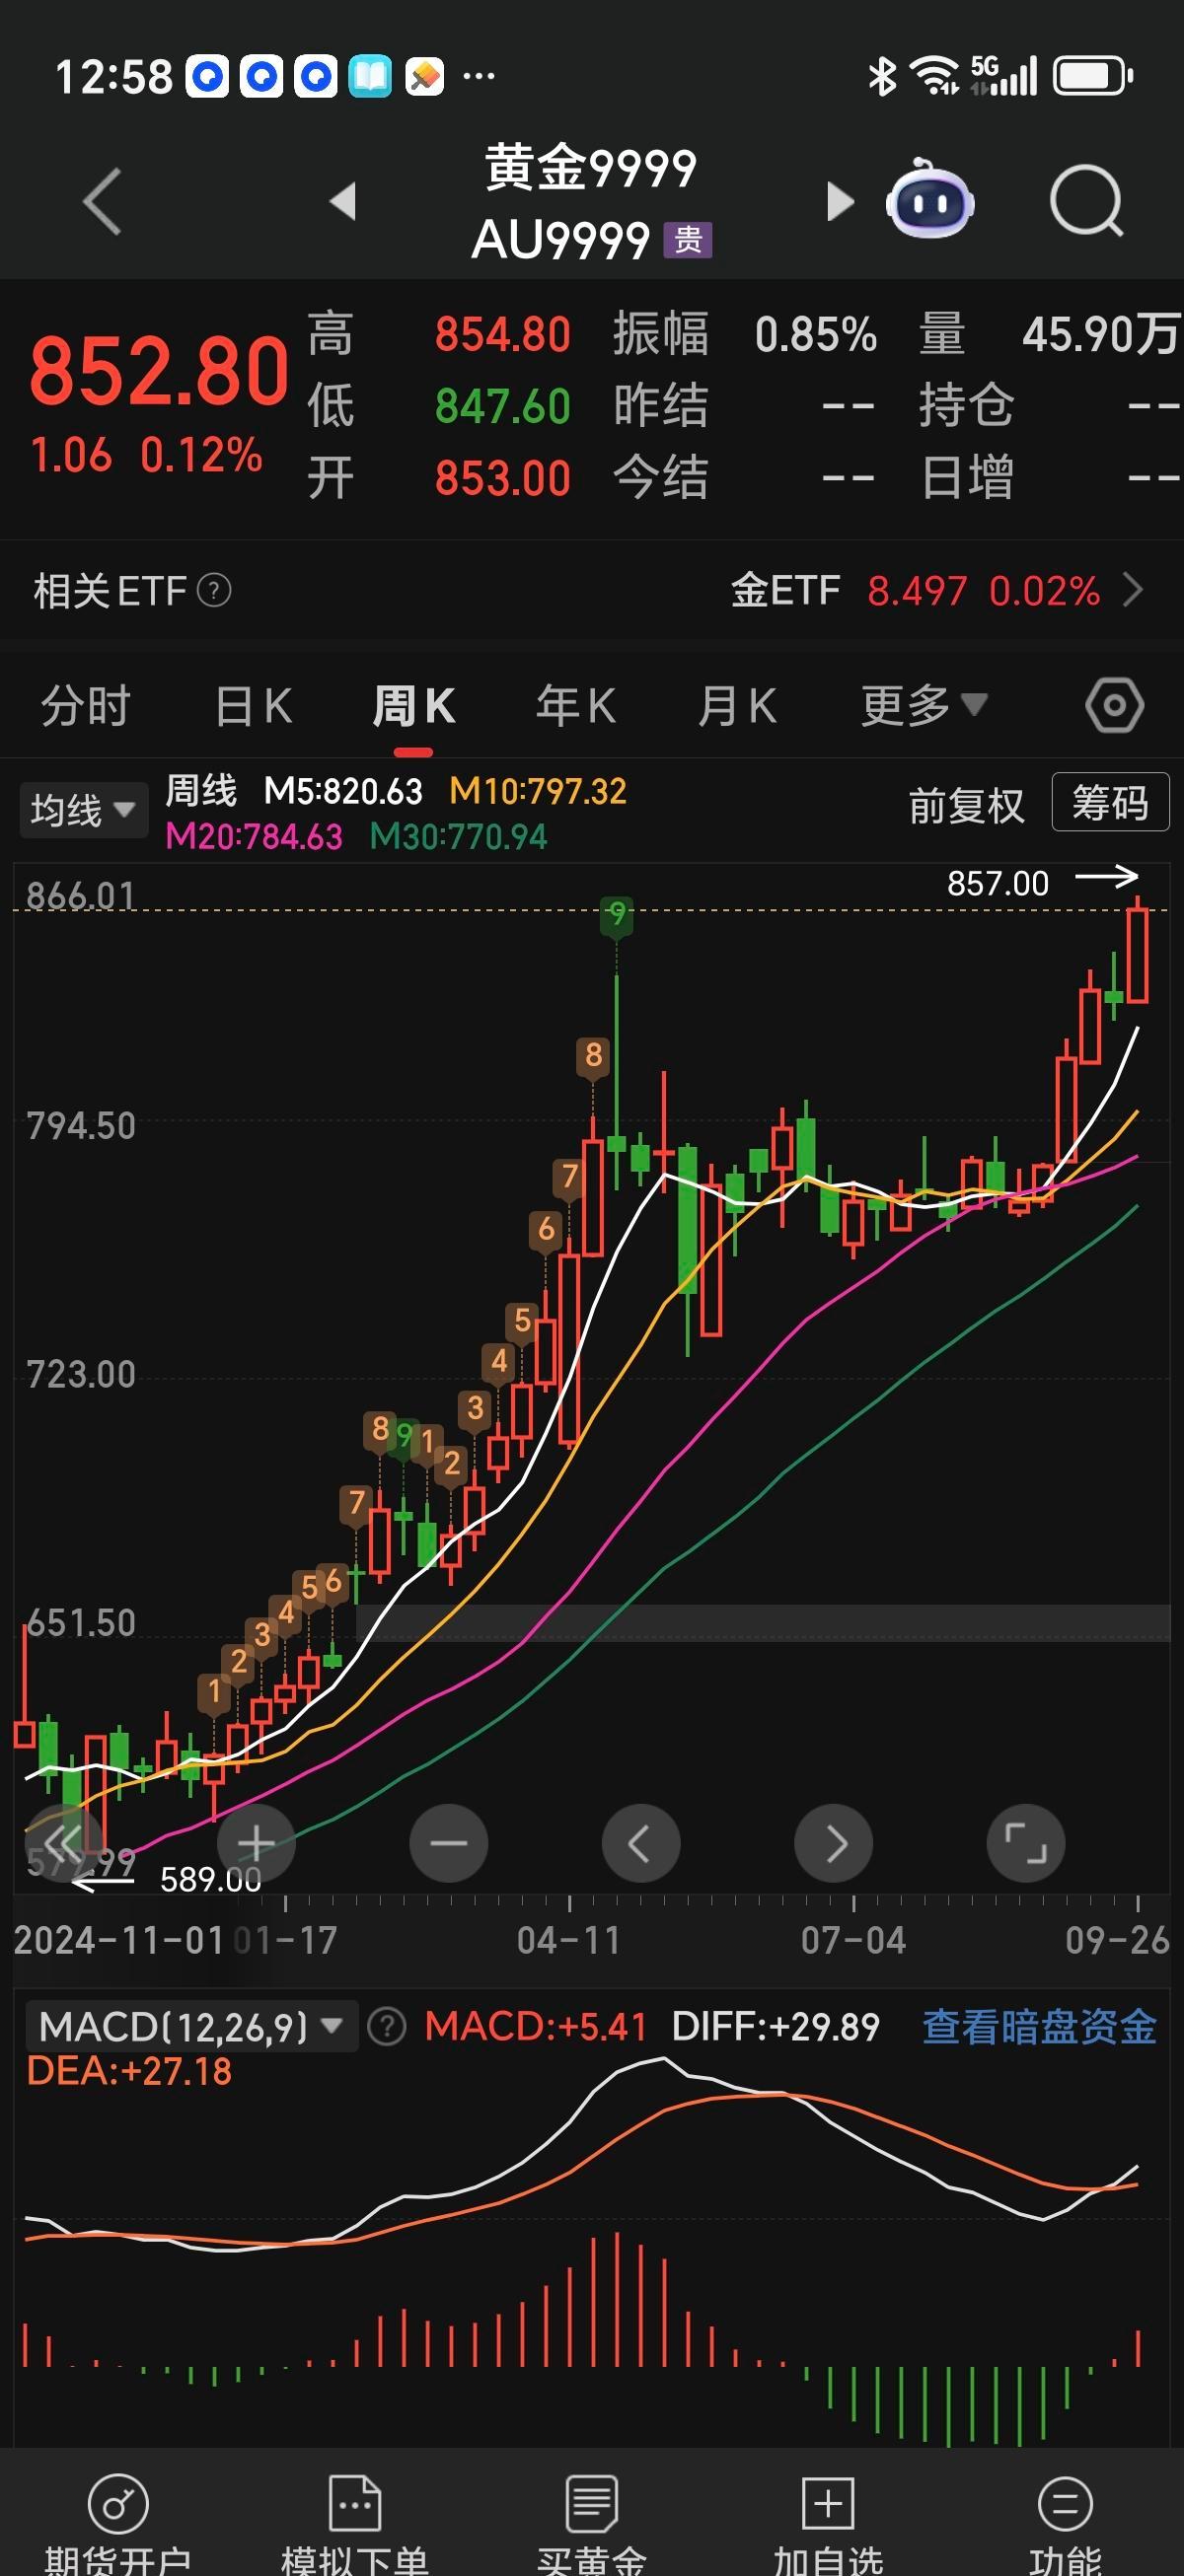Tap the 筹码 button

pos(1110,802)
